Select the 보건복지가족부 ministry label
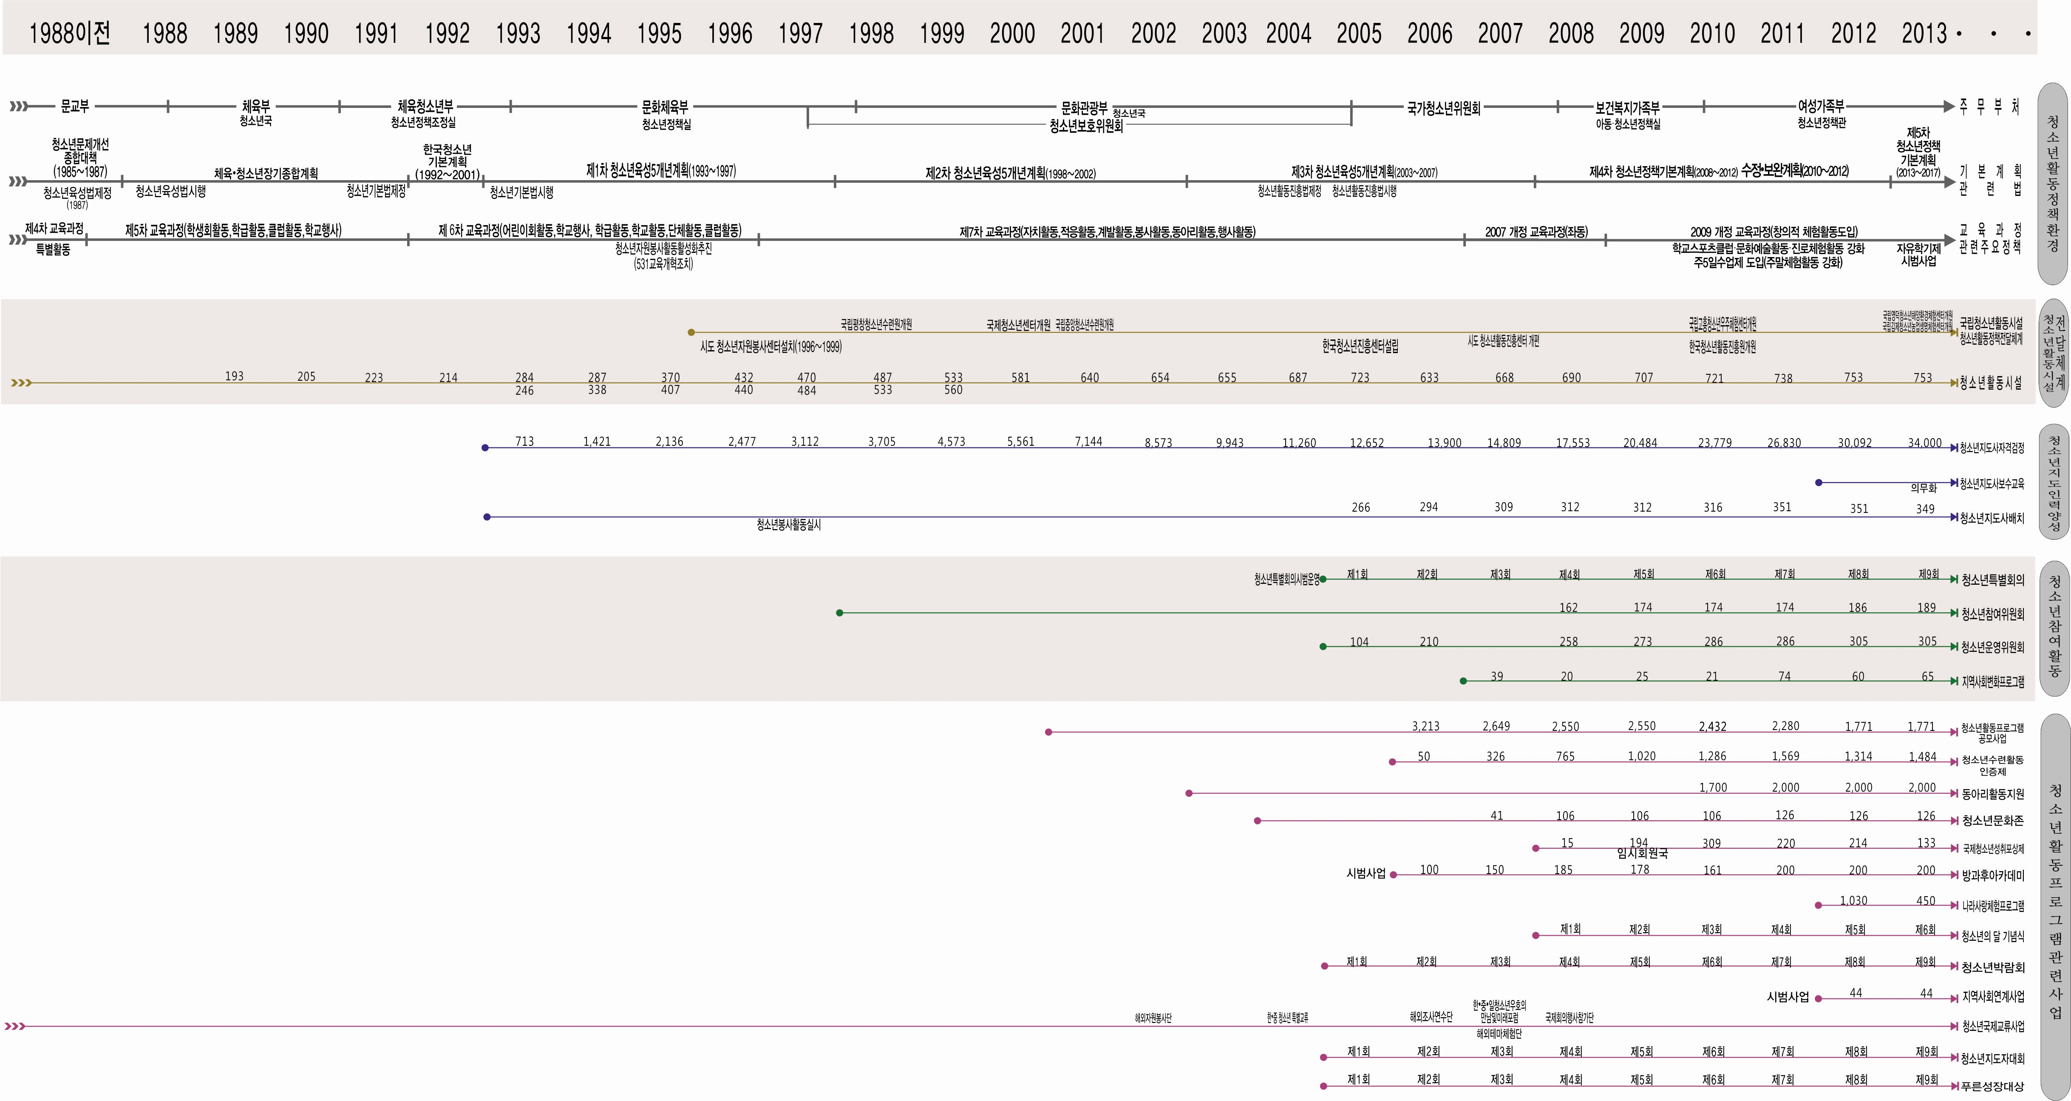 click(x=1628, y=108)
